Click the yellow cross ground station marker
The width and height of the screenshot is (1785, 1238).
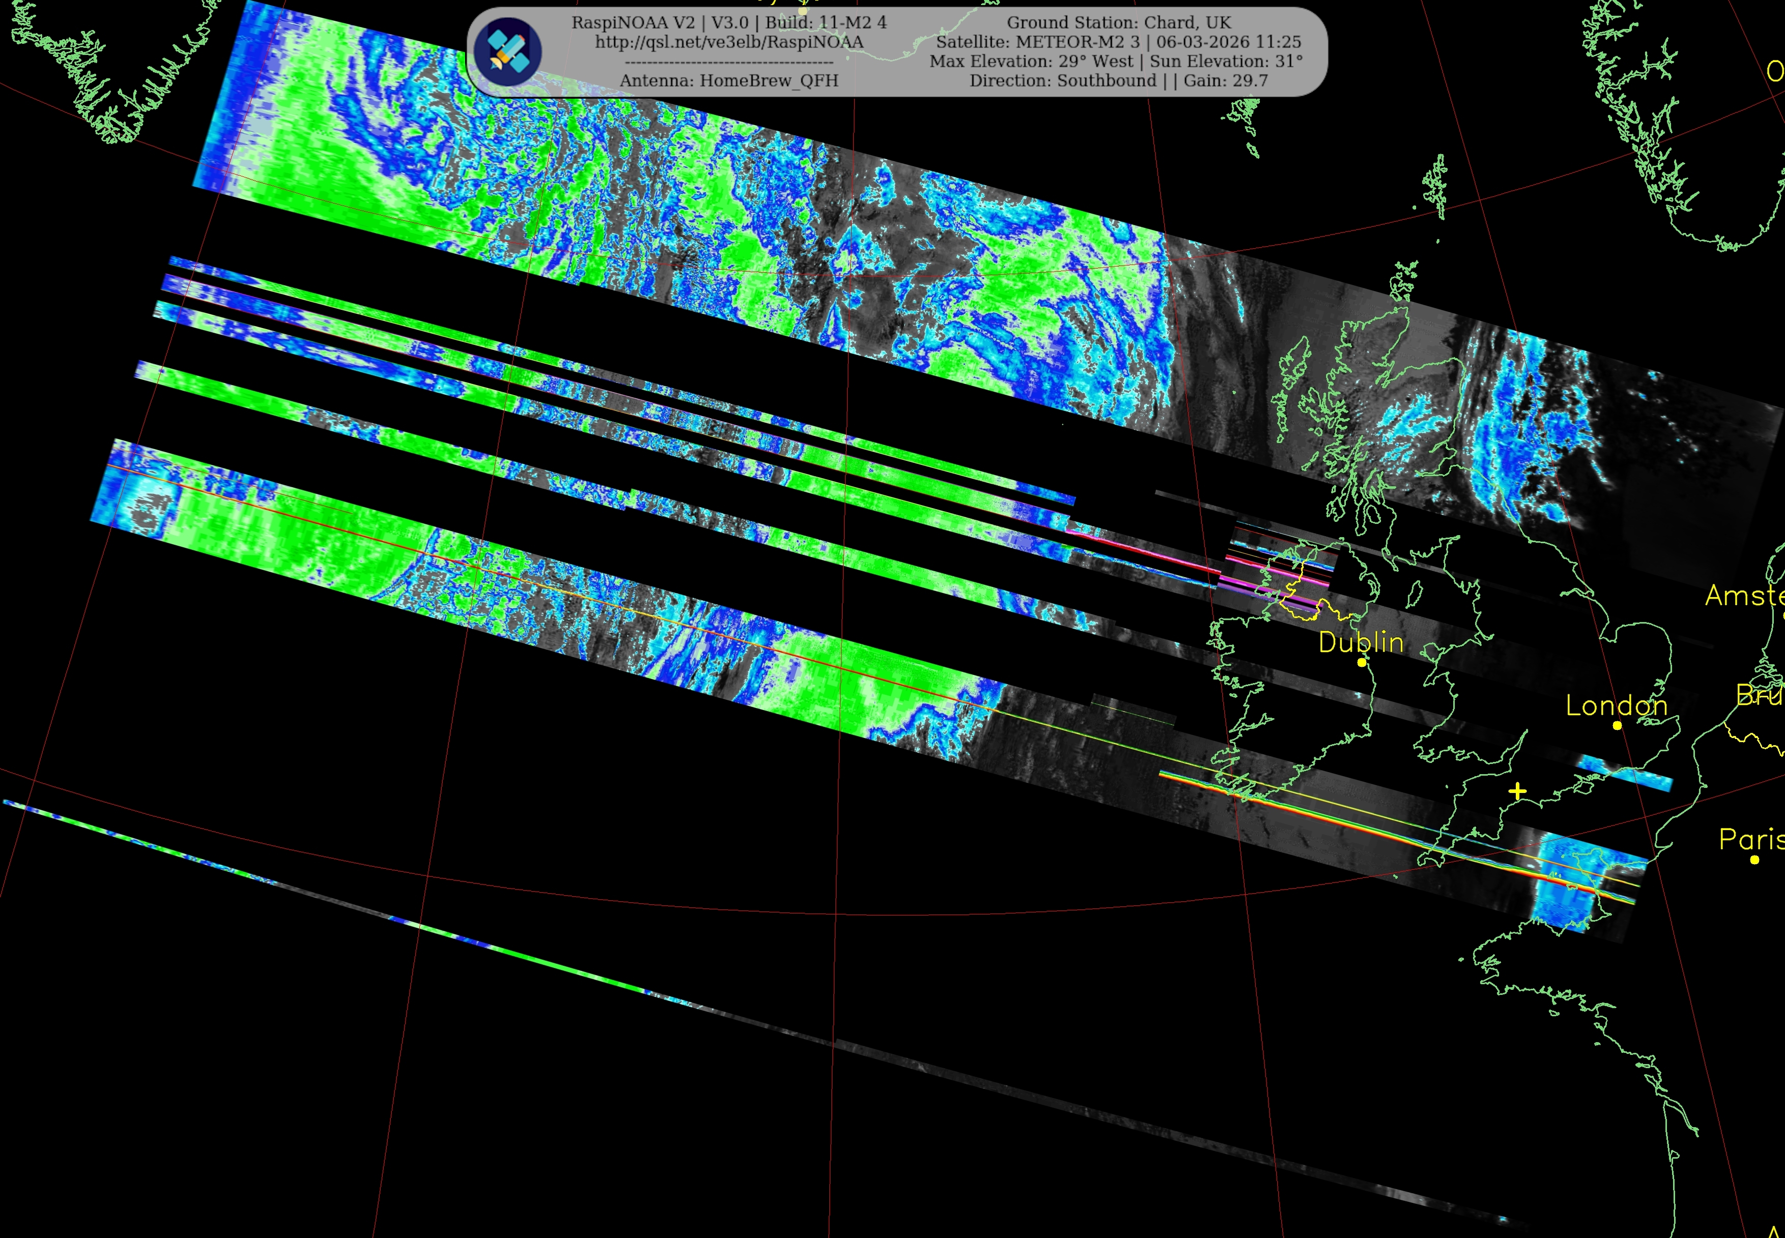coord(1518,791)
